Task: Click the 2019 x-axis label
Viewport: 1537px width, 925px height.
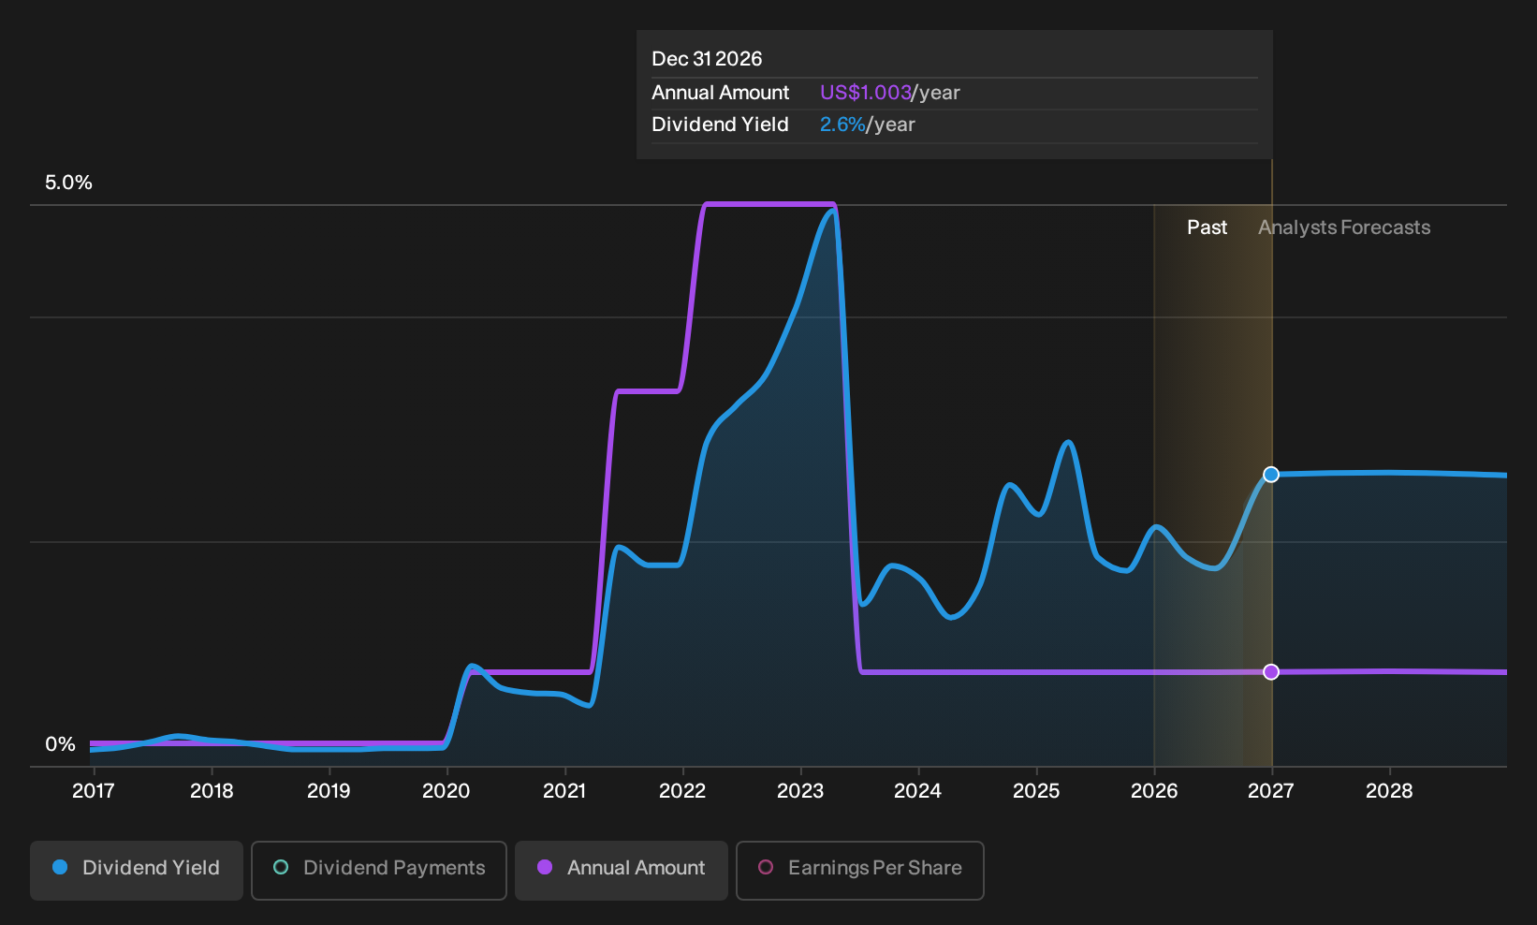Action: click(x=329, y=791)
